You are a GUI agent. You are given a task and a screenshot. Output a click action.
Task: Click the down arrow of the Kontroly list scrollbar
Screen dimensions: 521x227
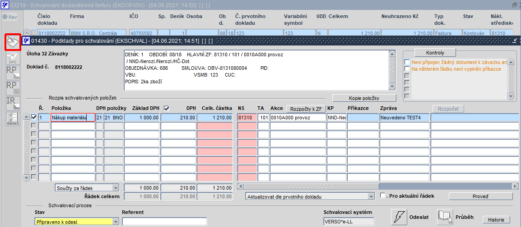(512, 96)
